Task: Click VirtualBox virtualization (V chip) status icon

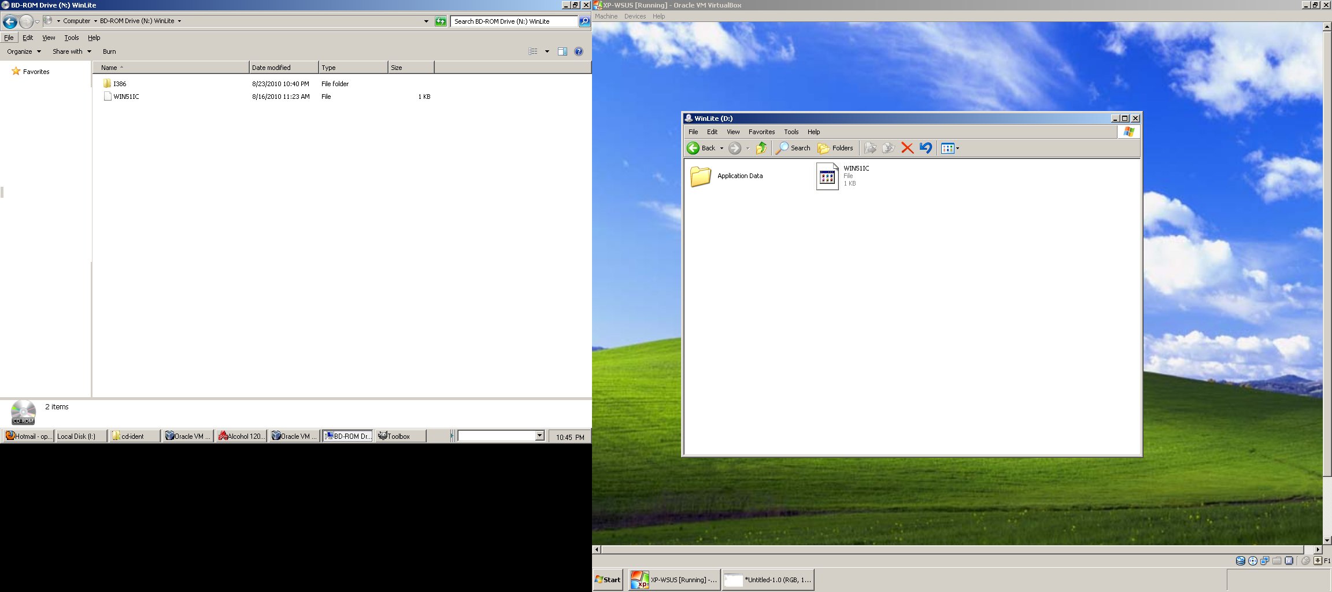Action: click(1289, 561)
